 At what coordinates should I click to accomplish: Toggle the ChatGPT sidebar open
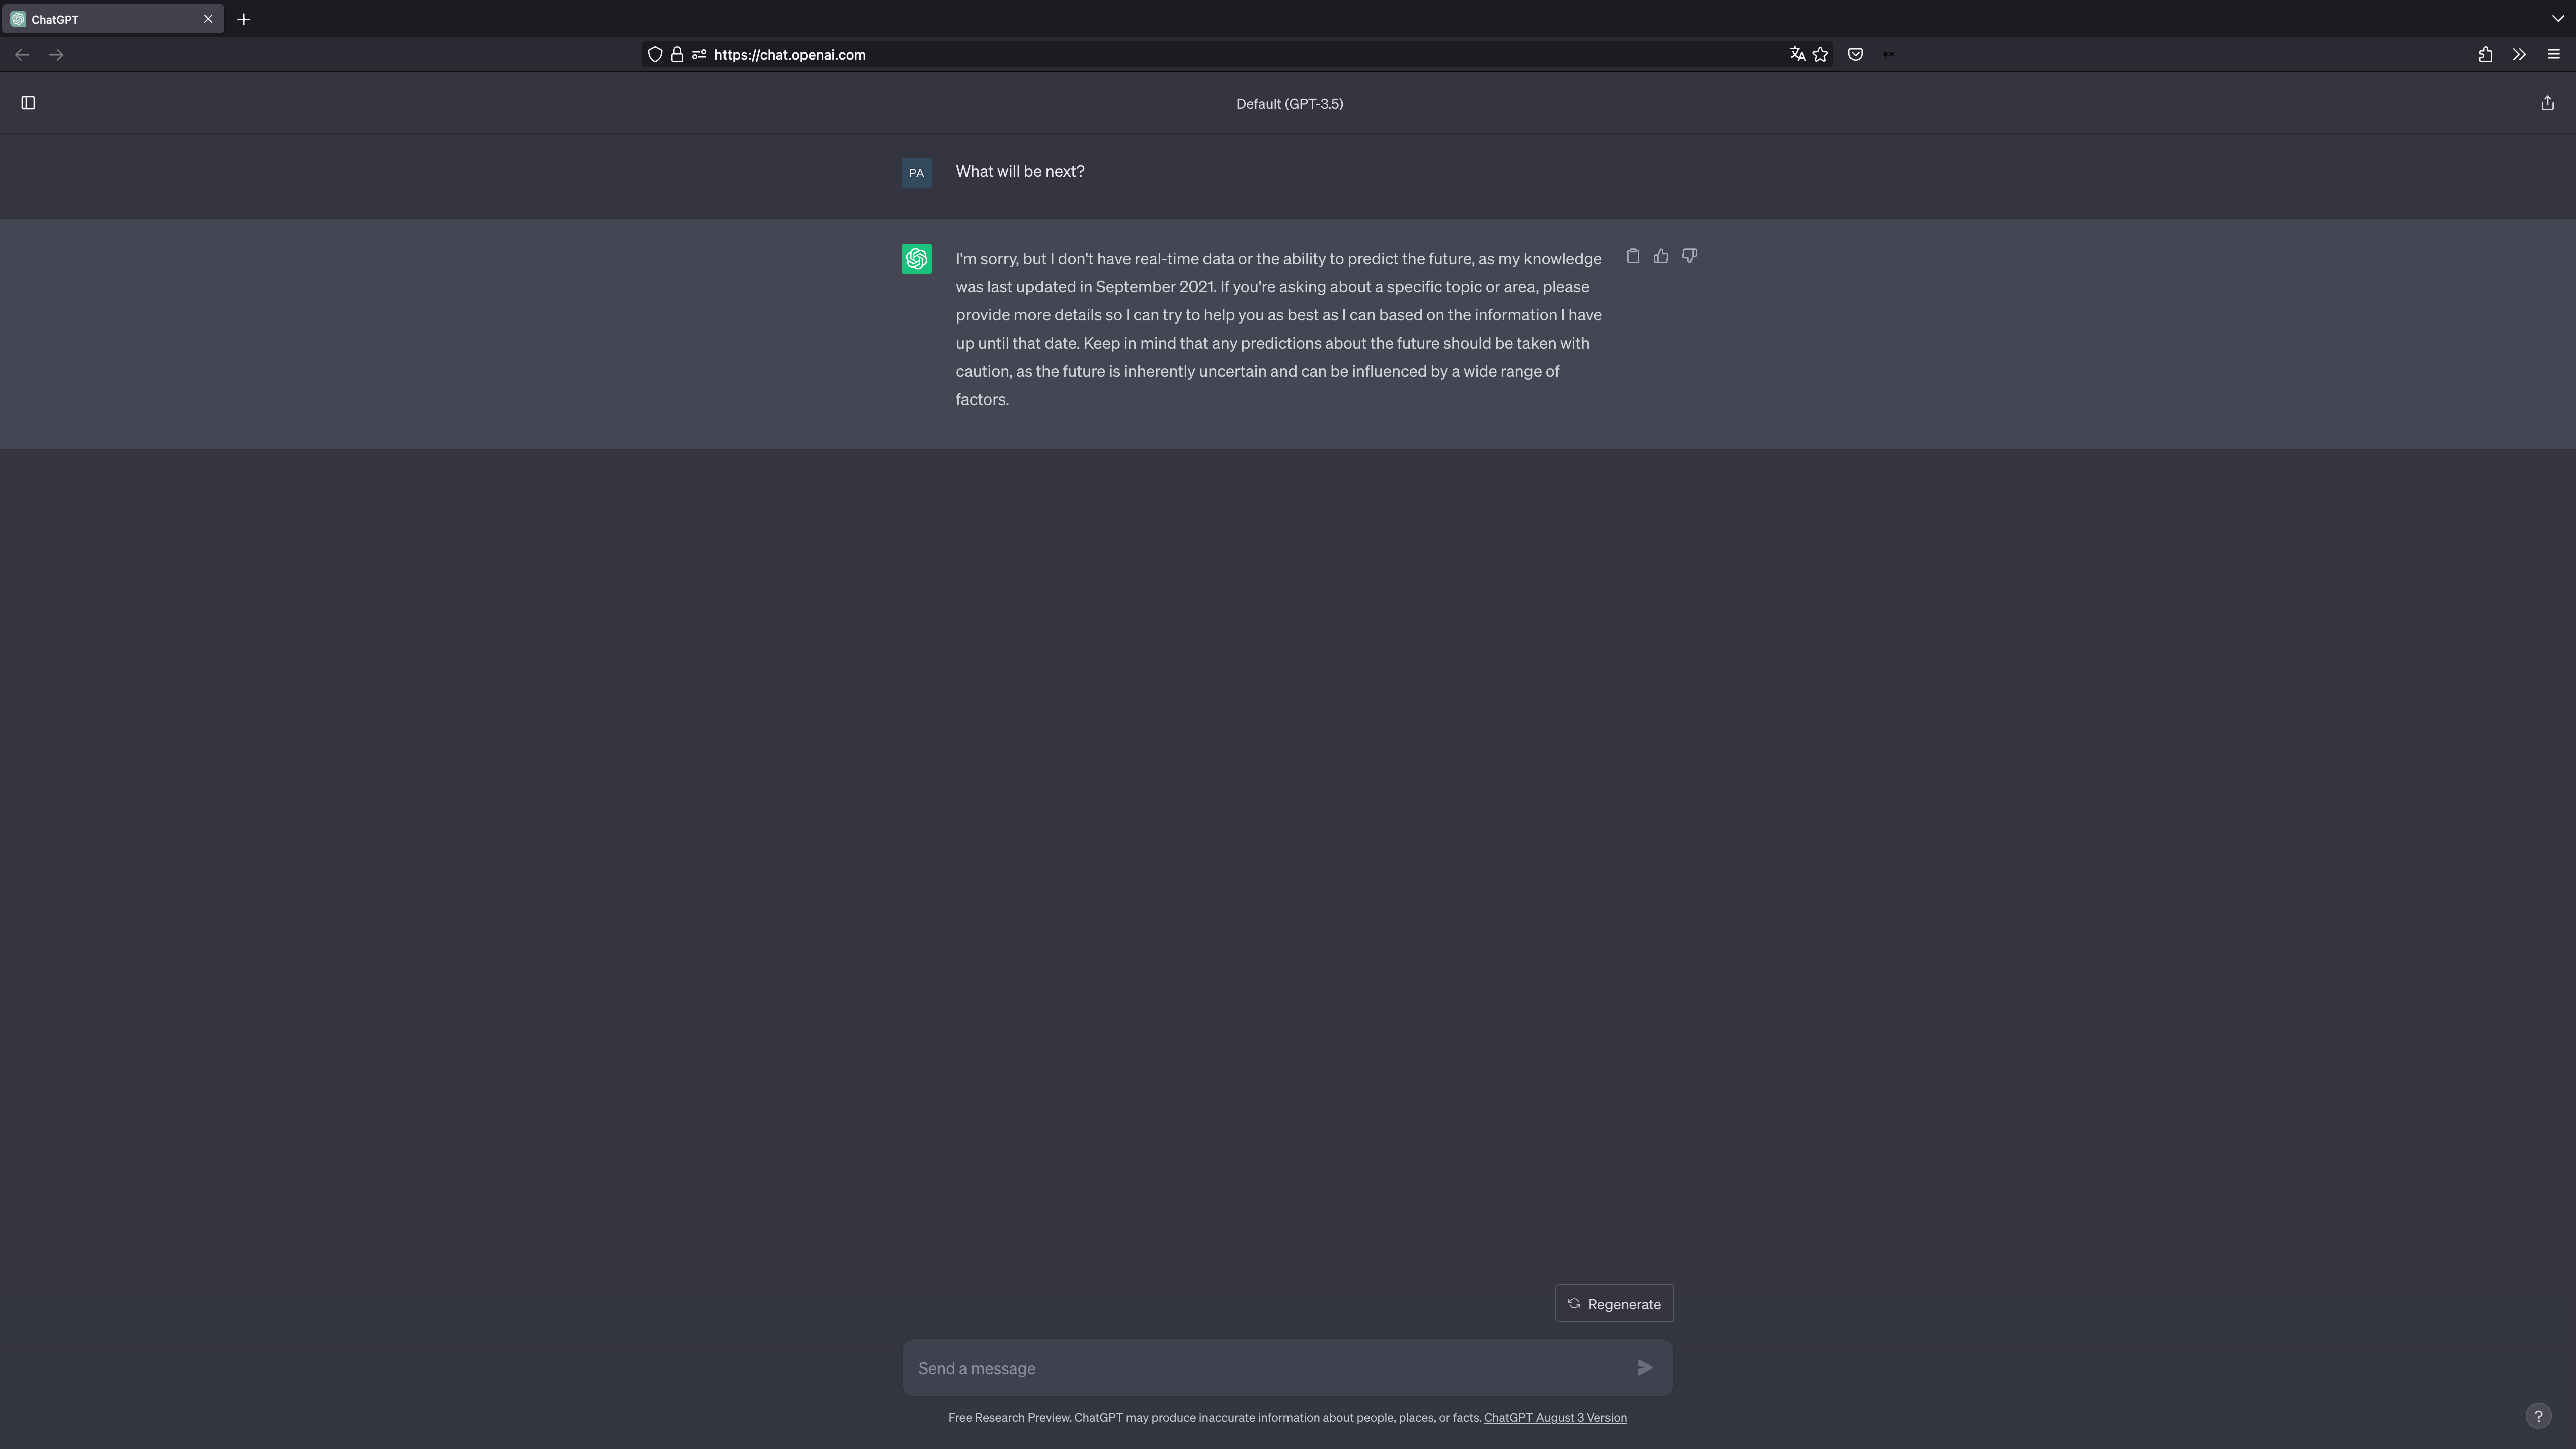coord(28,103)
